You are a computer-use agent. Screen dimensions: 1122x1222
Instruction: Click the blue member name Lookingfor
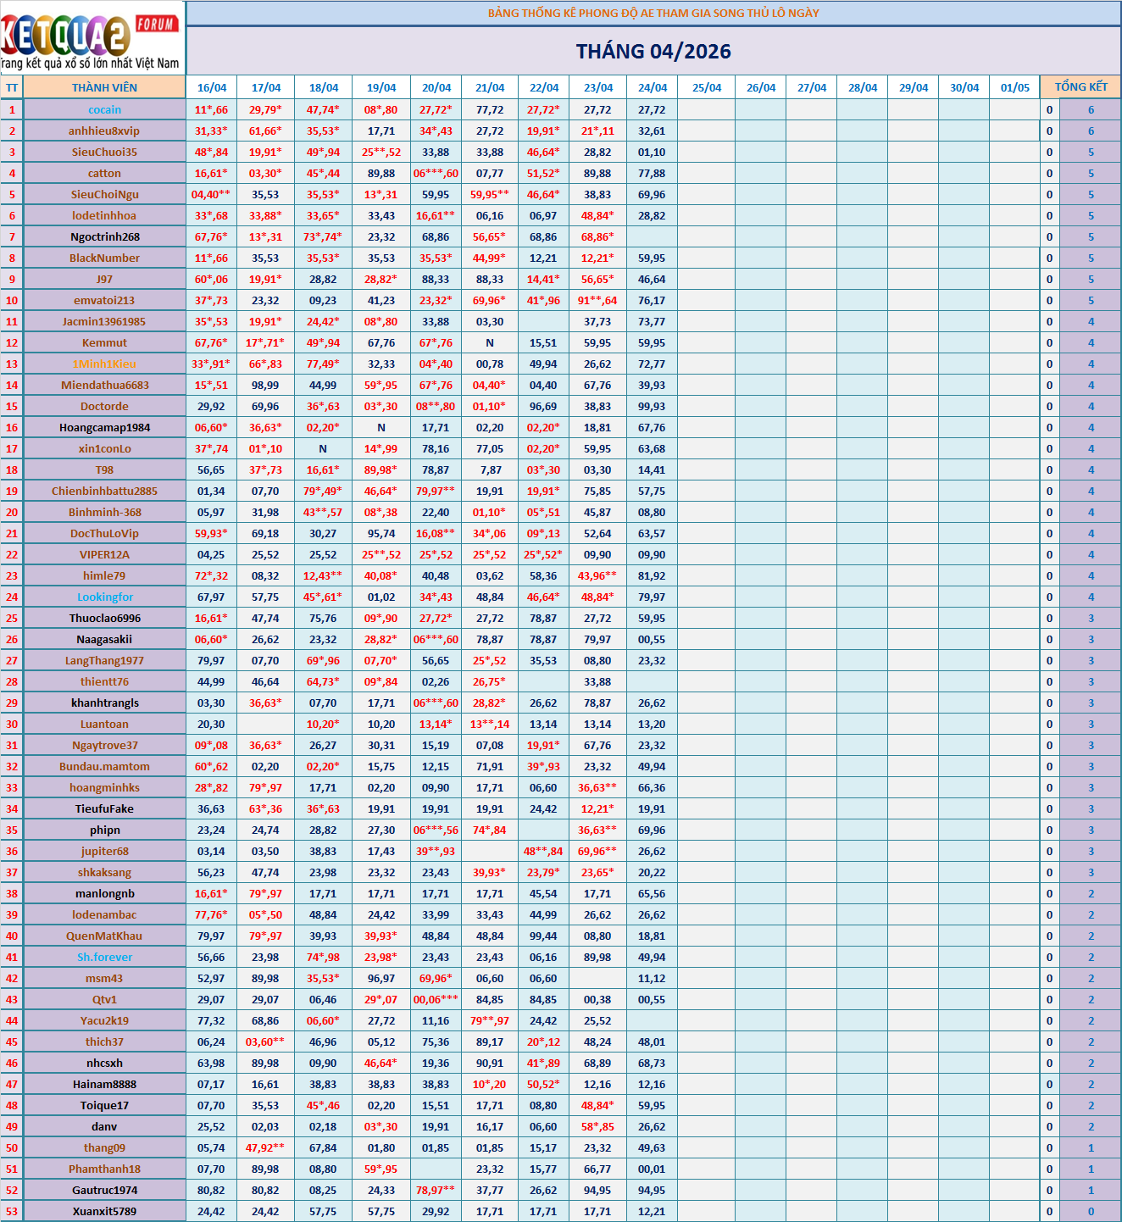click(x=104, y=597)
